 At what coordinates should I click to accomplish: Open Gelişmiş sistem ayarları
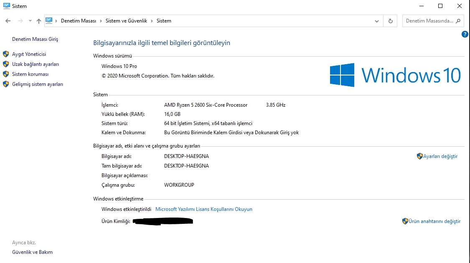(x=38, y=84)
